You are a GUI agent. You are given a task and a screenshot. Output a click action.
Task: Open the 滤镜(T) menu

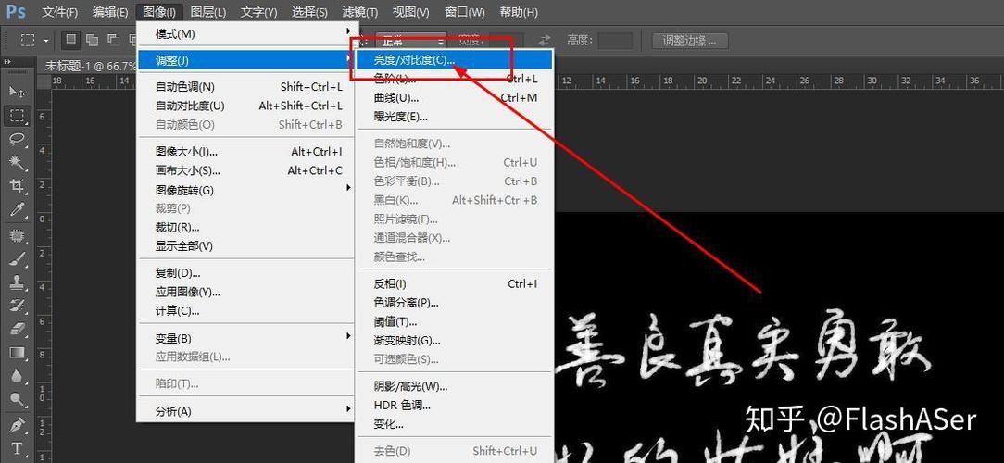point(360,12)
